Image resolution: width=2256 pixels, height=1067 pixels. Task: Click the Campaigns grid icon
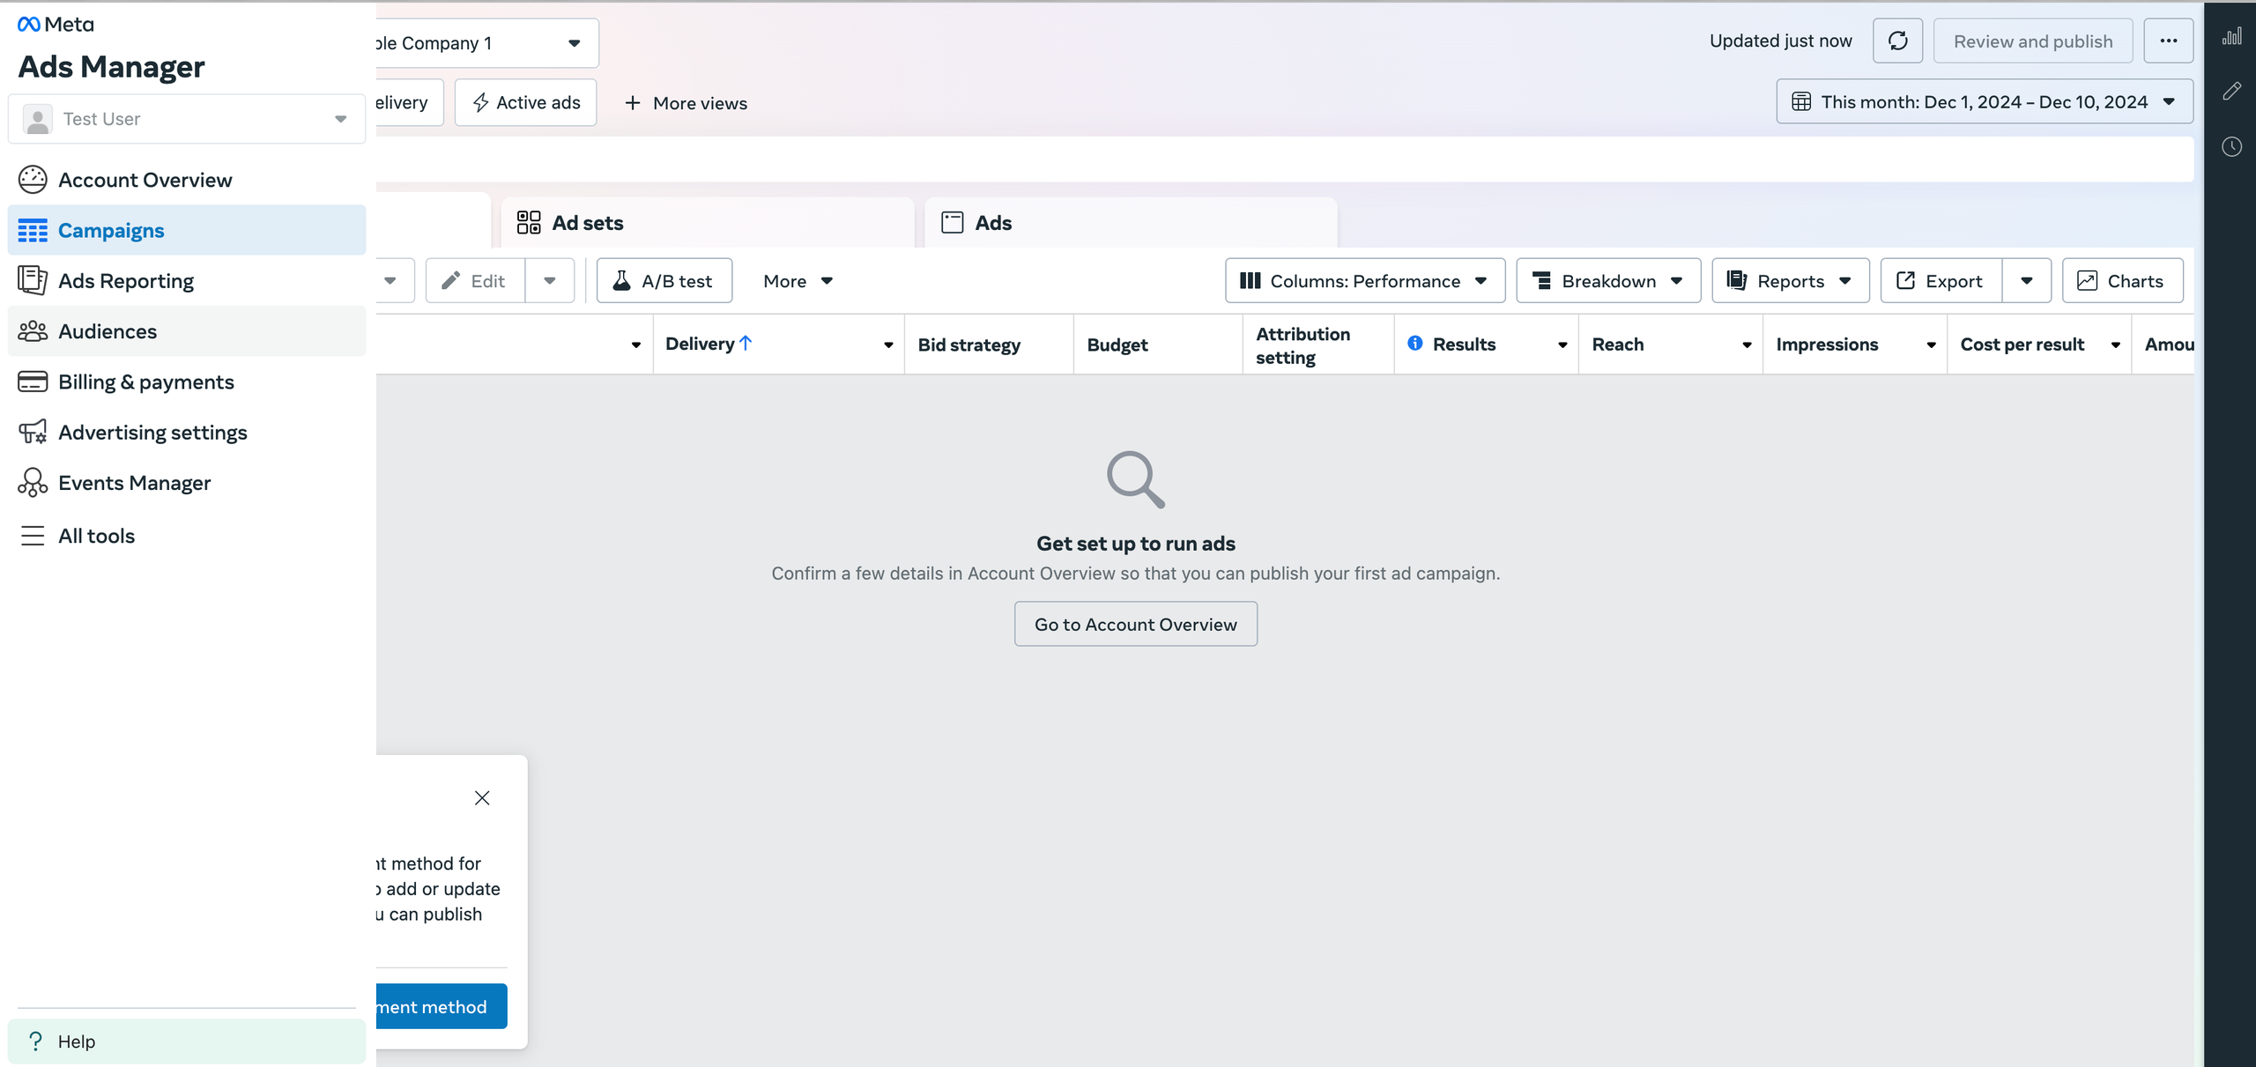(x=33, y=231)
